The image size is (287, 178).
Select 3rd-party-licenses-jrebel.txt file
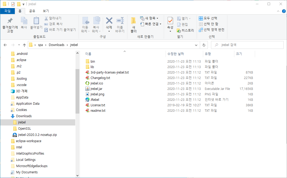[x=110, y=72]
